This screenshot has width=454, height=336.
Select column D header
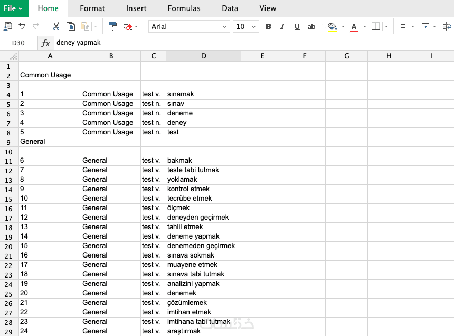204,56
